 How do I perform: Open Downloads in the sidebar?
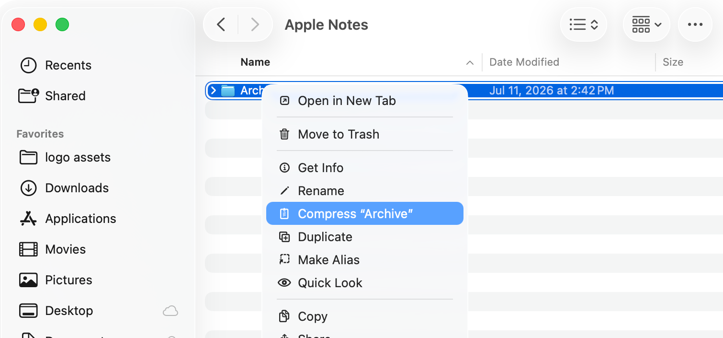(77, 188)
